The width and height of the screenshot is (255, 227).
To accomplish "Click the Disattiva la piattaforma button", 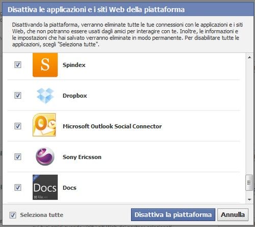I will click(x=173, y=215).
